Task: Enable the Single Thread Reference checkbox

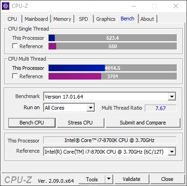Action: [x=15, y=46]
